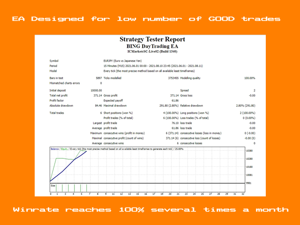Click the "Ticks modelled" label

pos(112,78)
